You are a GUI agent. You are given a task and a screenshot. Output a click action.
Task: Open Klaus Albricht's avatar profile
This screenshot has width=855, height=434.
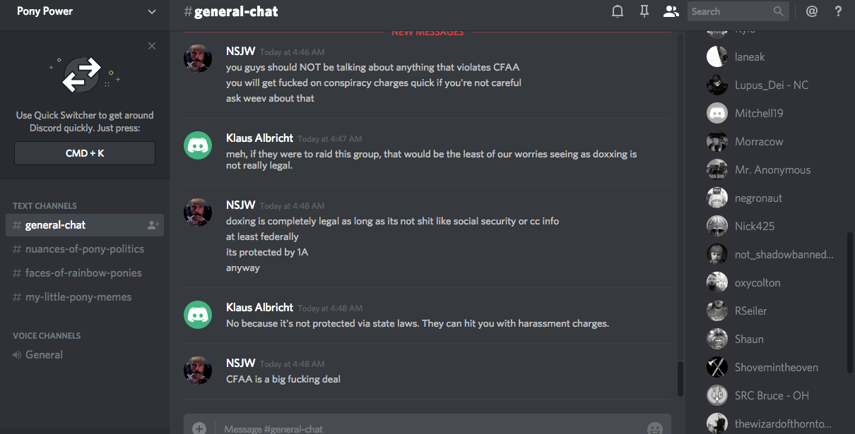point(198,145)
